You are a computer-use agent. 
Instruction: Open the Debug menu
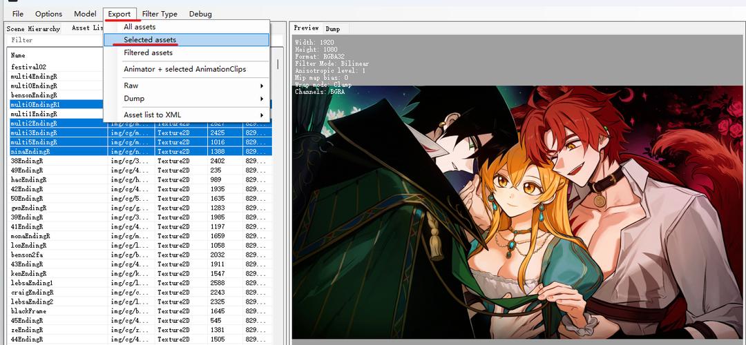click(200, 14)
